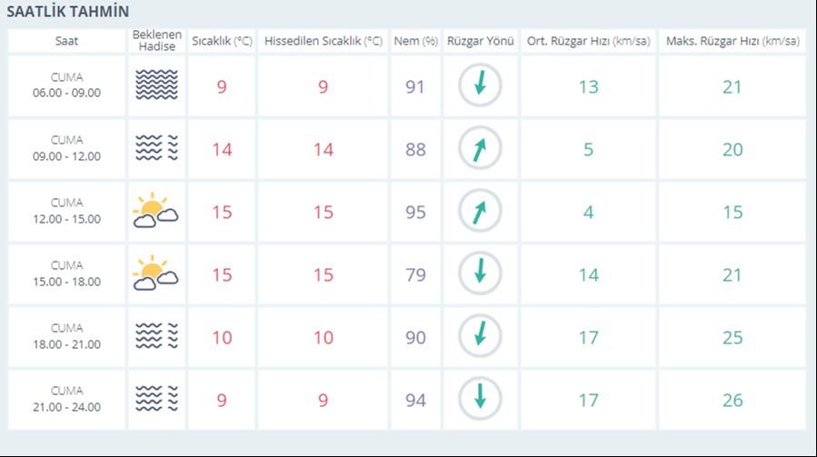The width and height of the screenshot is (817, 457).
Task: Select the Hissedilen Sıcaklık (°C) column header
Action: [324, 42]
